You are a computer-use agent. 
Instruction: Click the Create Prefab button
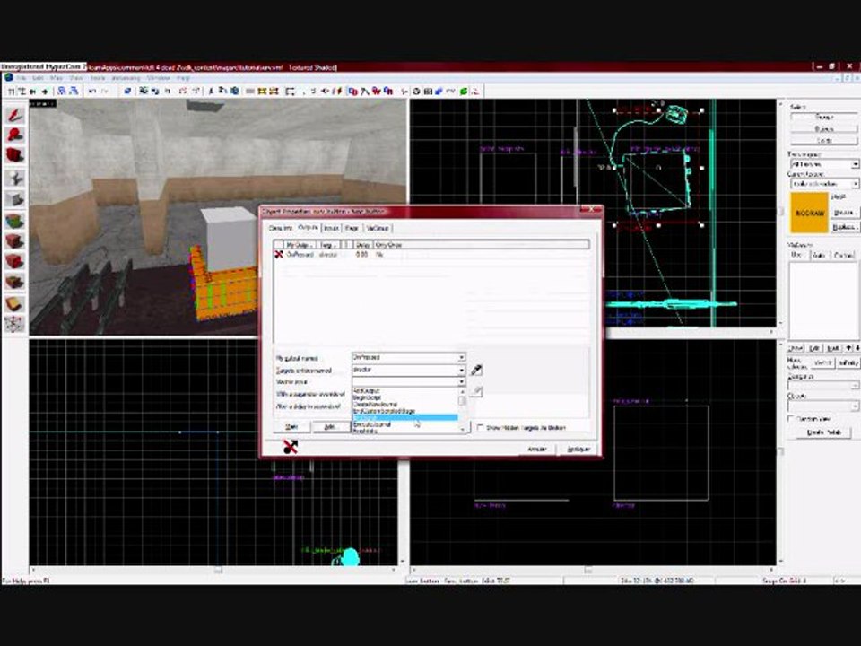coord(824,432)
